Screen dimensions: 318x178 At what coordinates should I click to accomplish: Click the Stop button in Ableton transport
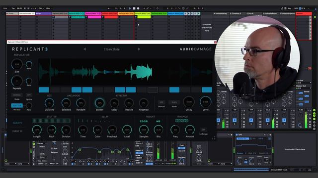[134, 8]
